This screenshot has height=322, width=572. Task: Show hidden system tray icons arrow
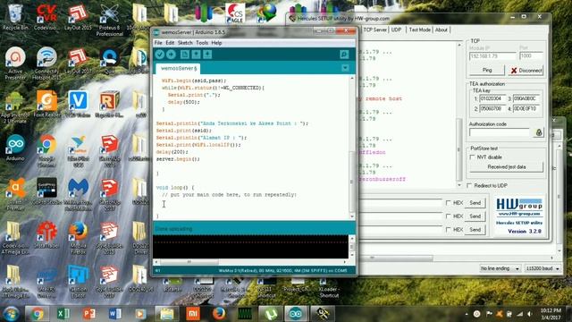point(467,314)
